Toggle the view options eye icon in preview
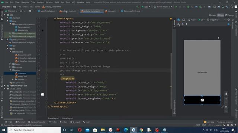238x133 pixels. [178, 24]
